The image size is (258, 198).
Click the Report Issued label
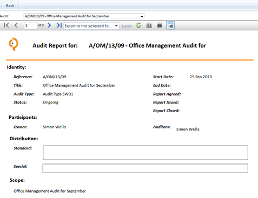[166, 103]
